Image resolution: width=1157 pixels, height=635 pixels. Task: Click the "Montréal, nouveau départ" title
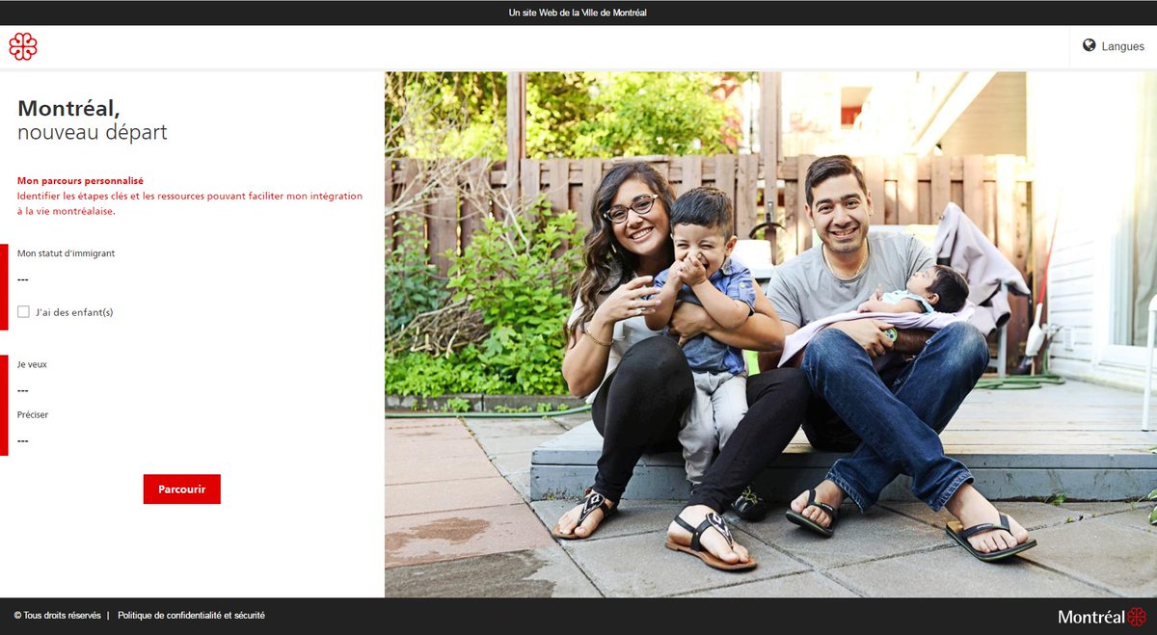click(93, 120)
